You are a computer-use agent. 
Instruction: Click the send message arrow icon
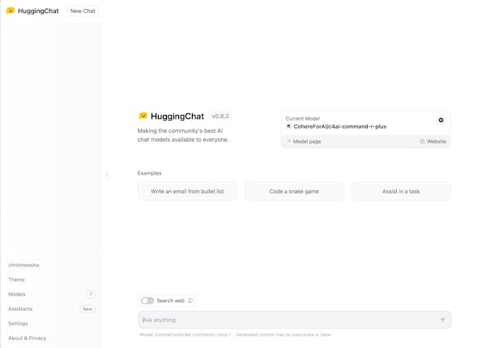pos(442,320)
